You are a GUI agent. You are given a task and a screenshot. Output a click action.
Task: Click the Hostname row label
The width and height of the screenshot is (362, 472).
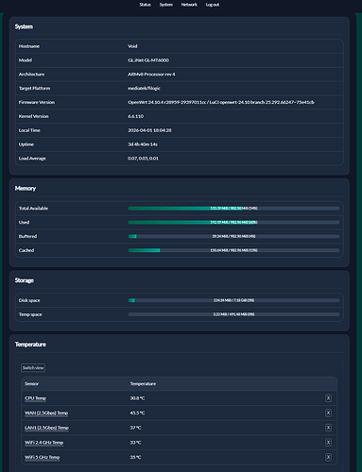coord(29,46)
